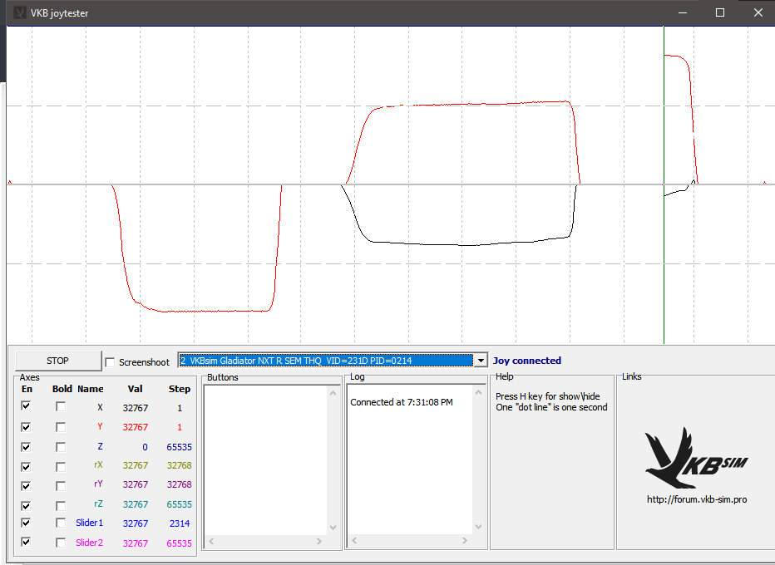Click the Log list scroll down arrow
Viewport: 775px width, 565px height.
(x=478, y=528)
